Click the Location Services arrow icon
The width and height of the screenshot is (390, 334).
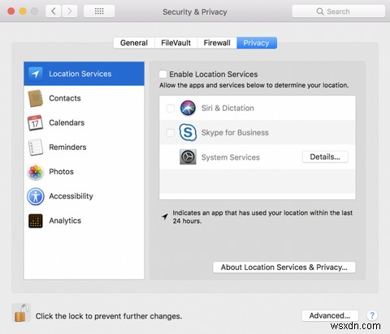(36, 74)
